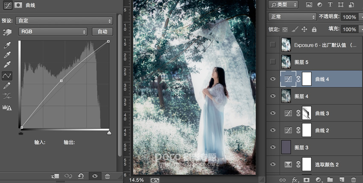This screenshot has width=363, height=183.
Task: Open the RGB channel dropdown
Action: click(53, 31)
